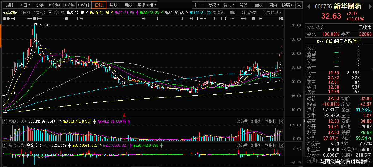Click the zoom out minus icon
This screenshot has width=373, height=167.
202,5
